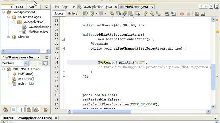Click the editor vertical scrollbar thumb
The width and height of the screenshot is (220, 123).
tap(213, 77)
